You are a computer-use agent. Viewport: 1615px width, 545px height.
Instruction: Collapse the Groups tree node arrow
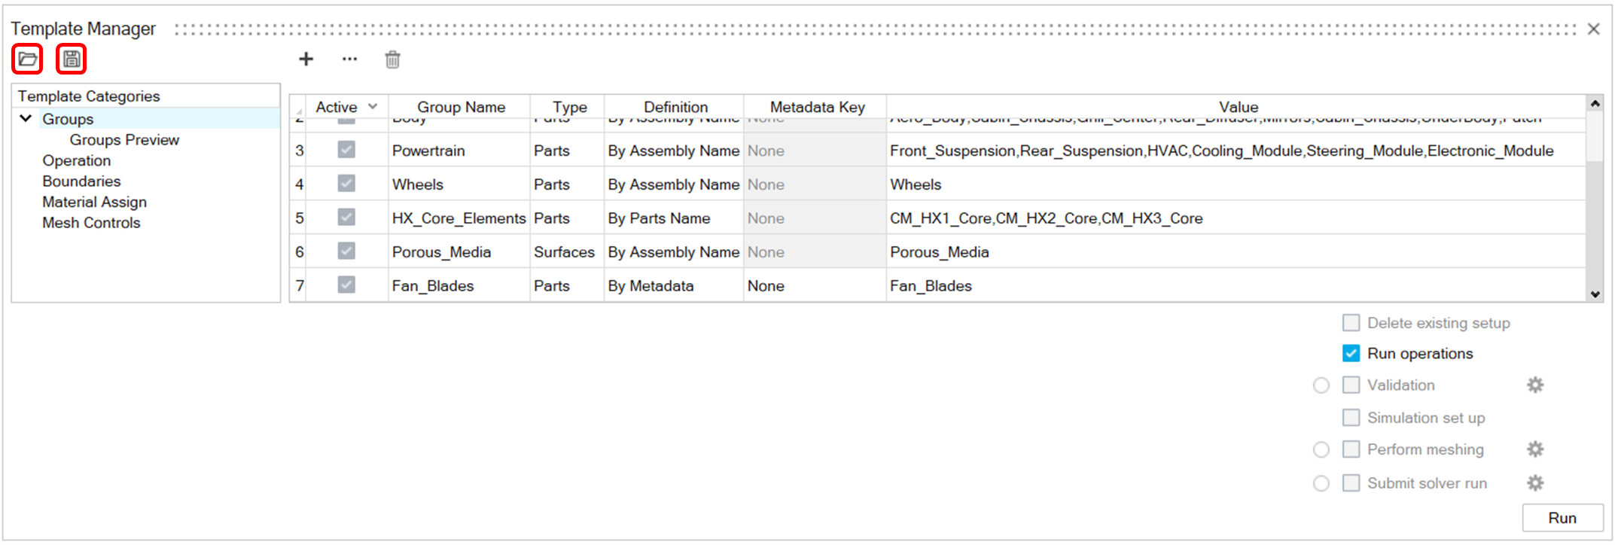point(26,118)
